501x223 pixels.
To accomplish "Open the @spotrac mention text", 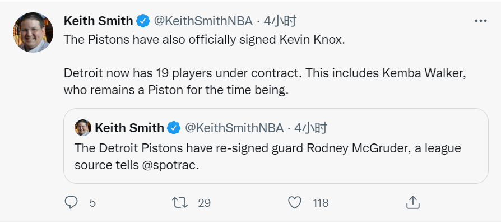I will [x=169, y=165].
